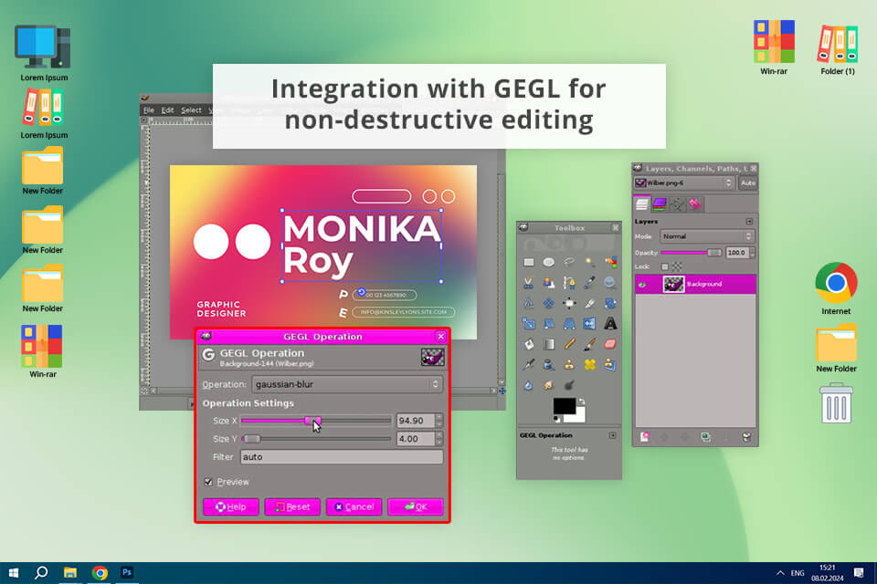Choose the Bucket Fill tool

(529, 344)
